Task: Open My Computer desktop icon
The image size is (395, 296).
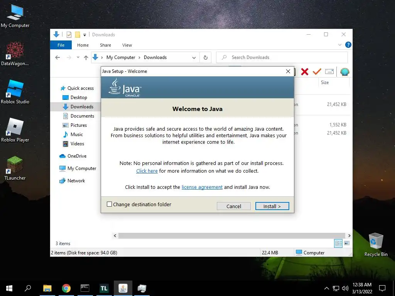Action: (x=15, y=15)
